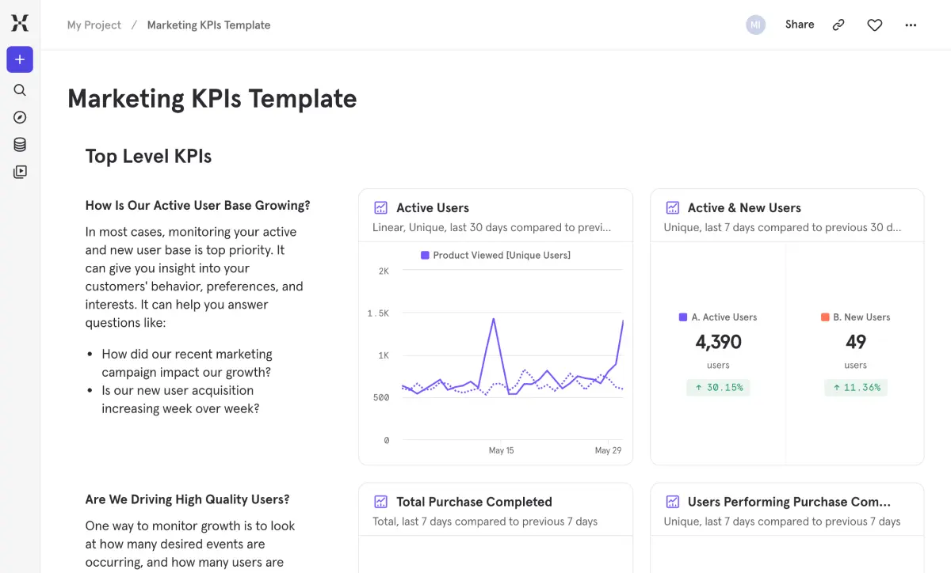
Task: Open the compass explore icon
Action: (20, 117)
